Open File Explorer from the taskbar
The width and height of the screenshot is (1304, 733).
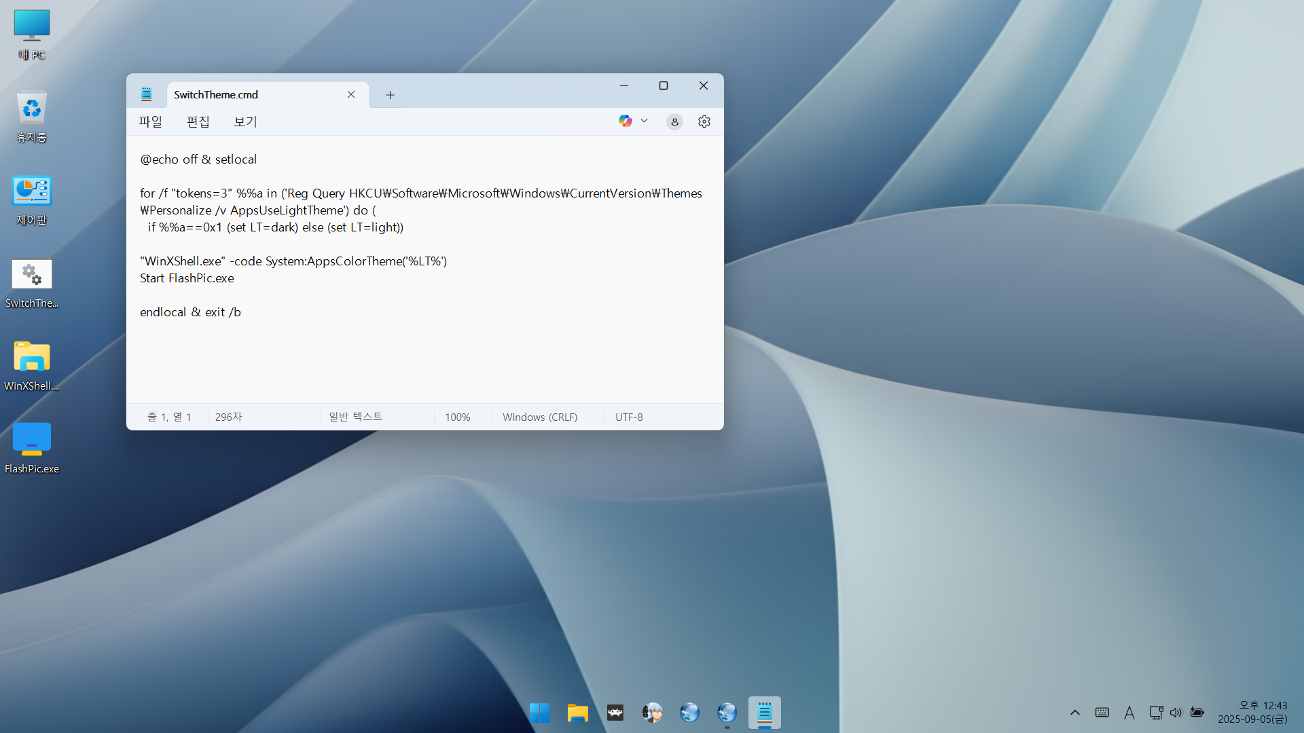(577, 713)
